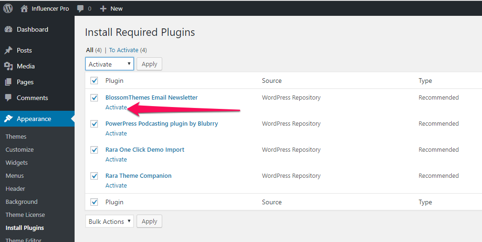Click Influencer Pro site name in admin bar
This screenshot has width=482, height=242.
pos(50,9)
